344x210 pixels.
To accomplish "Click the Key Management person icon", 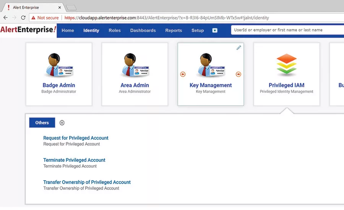I will 211,65.
